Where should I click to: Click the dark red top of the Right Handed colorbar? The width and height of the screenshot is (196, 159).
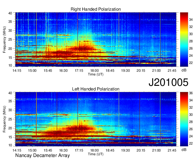pos(184,14)
